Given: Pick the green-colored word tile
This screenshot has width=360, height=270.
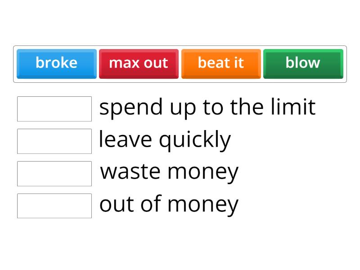Looking at the screenshot, I should [x=303, y=63].
